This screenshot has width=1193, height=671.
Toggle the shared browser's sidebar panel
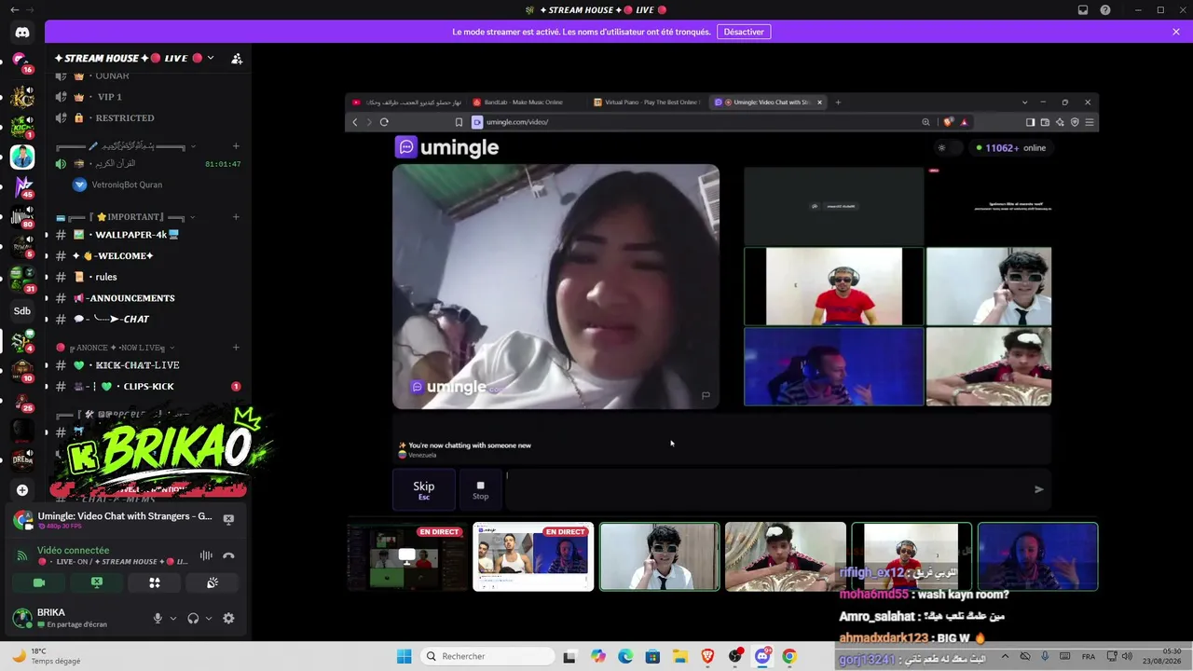coord(1030,122)
